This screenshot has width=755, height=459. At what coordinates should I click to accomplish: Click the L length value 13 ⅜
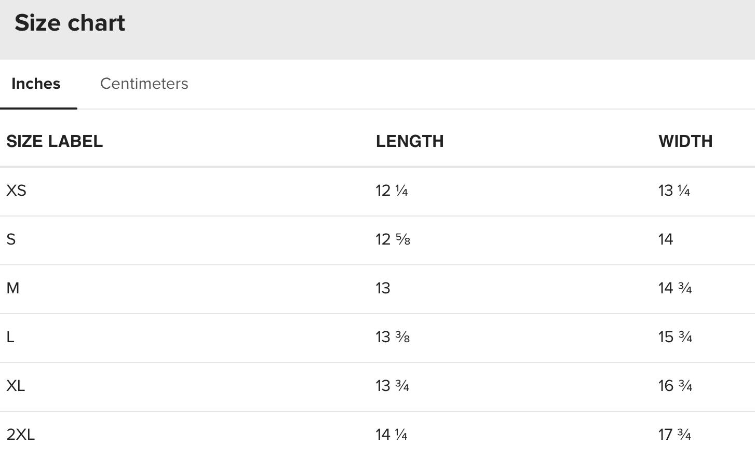[393, 337]
